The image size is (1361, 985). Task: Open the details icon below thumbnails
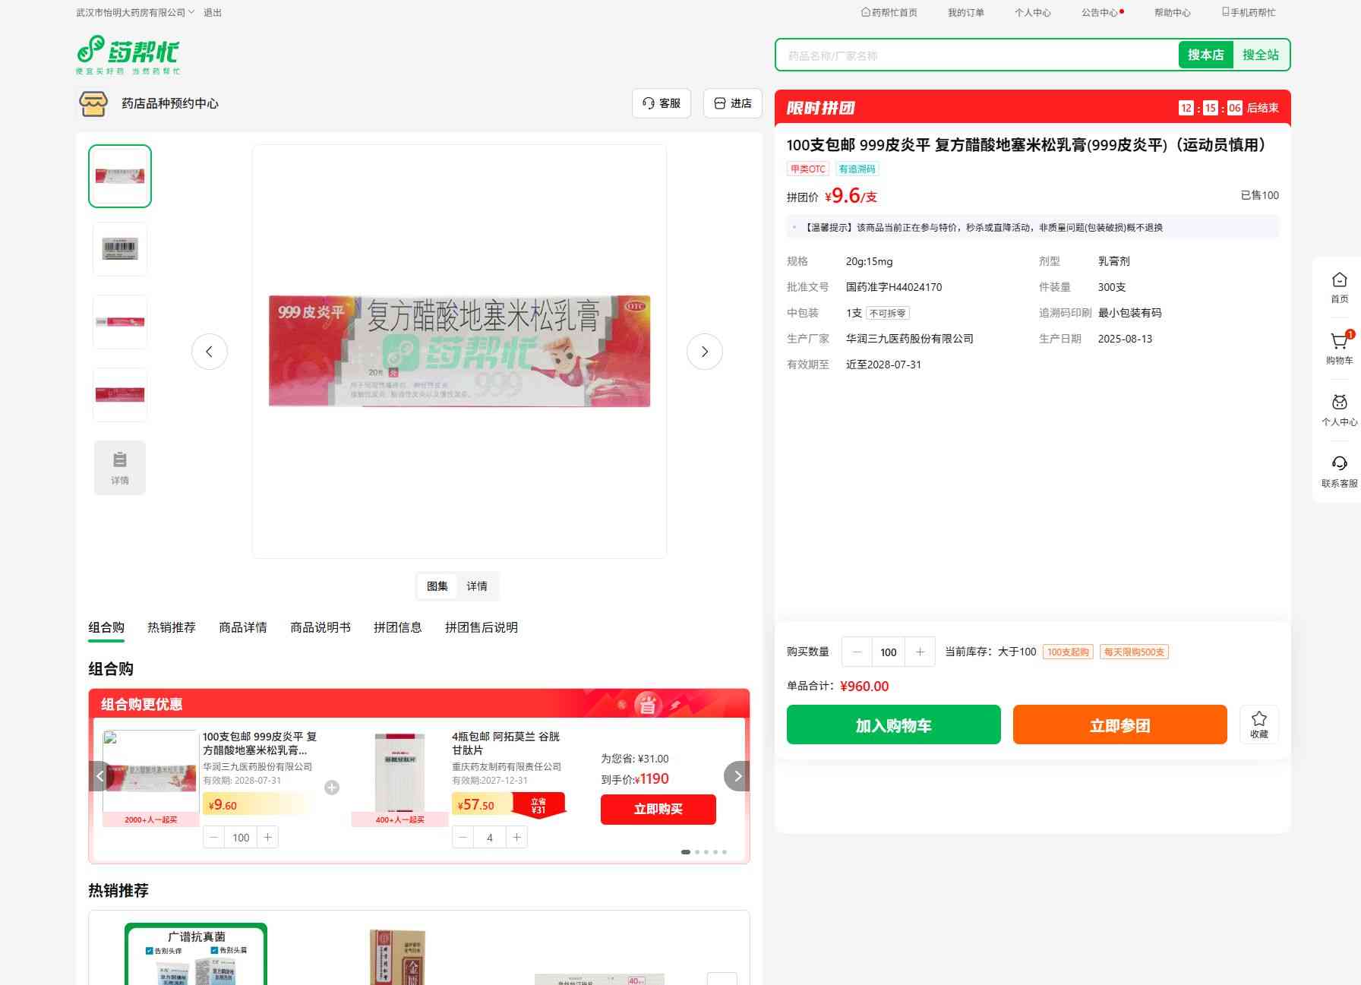click(120, 468)
